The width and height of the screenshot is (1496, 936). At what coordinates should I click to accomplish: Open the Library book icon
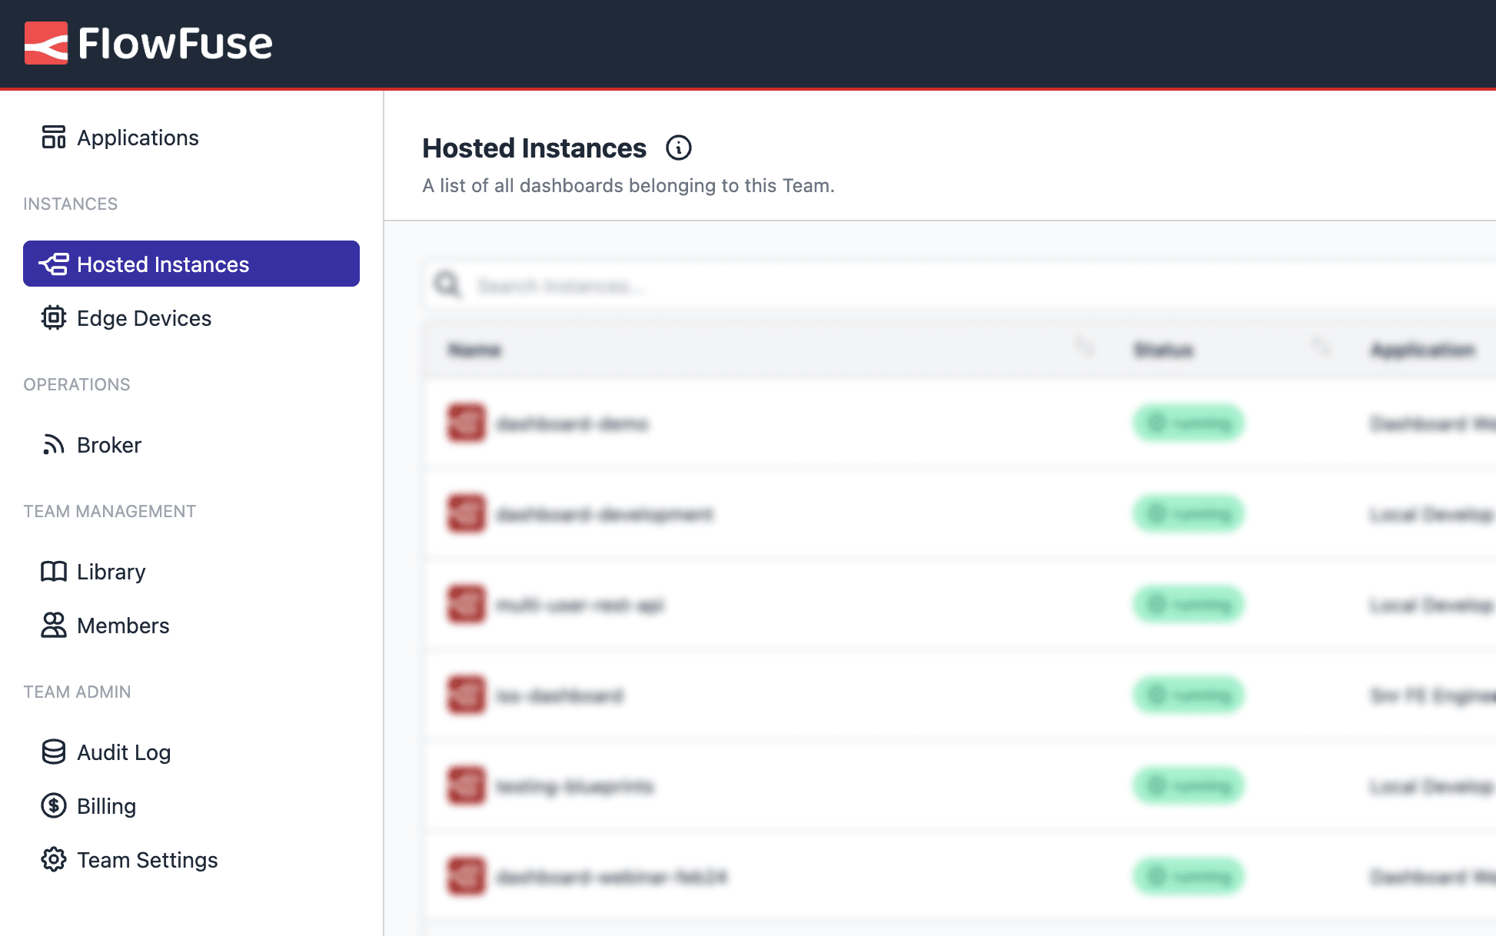tap(52, 571)
